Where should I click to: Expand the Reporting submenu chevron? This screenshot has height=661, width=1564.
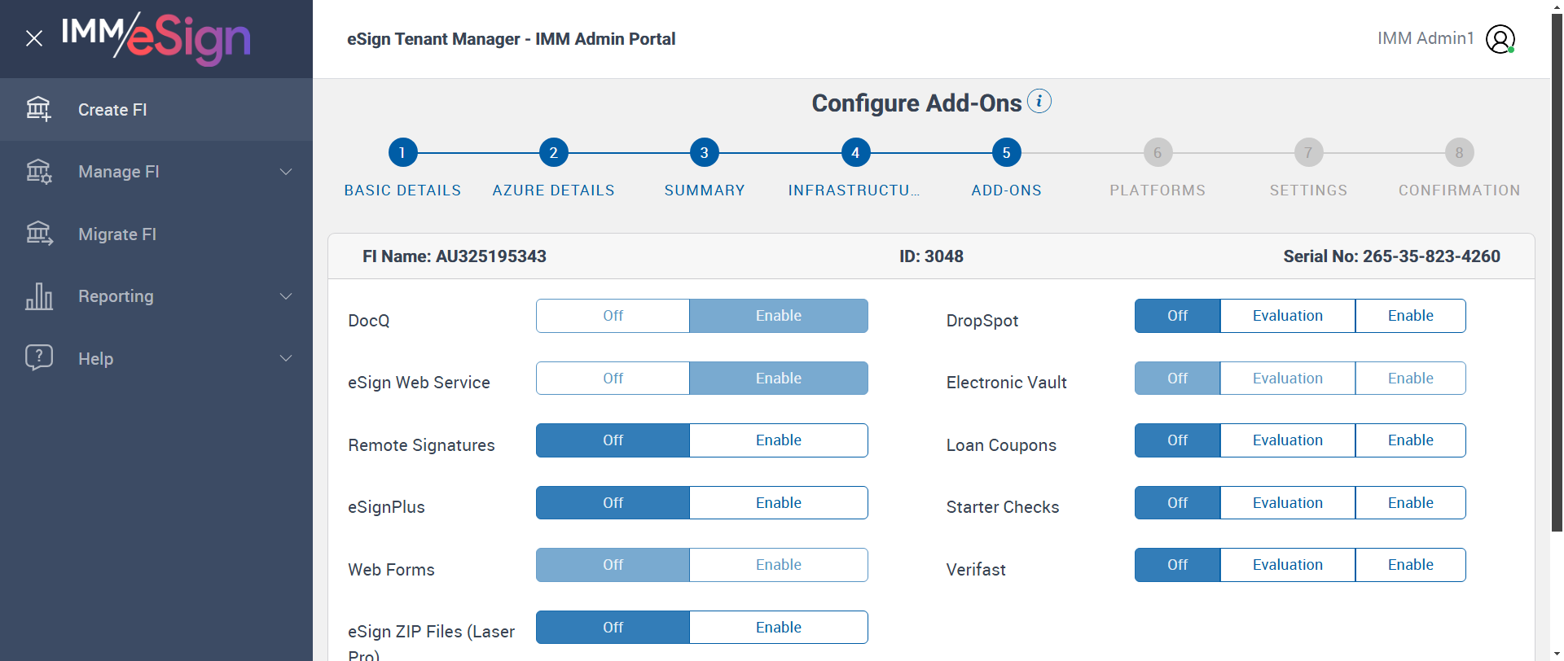pyautogui.click(x=286, y=296)
